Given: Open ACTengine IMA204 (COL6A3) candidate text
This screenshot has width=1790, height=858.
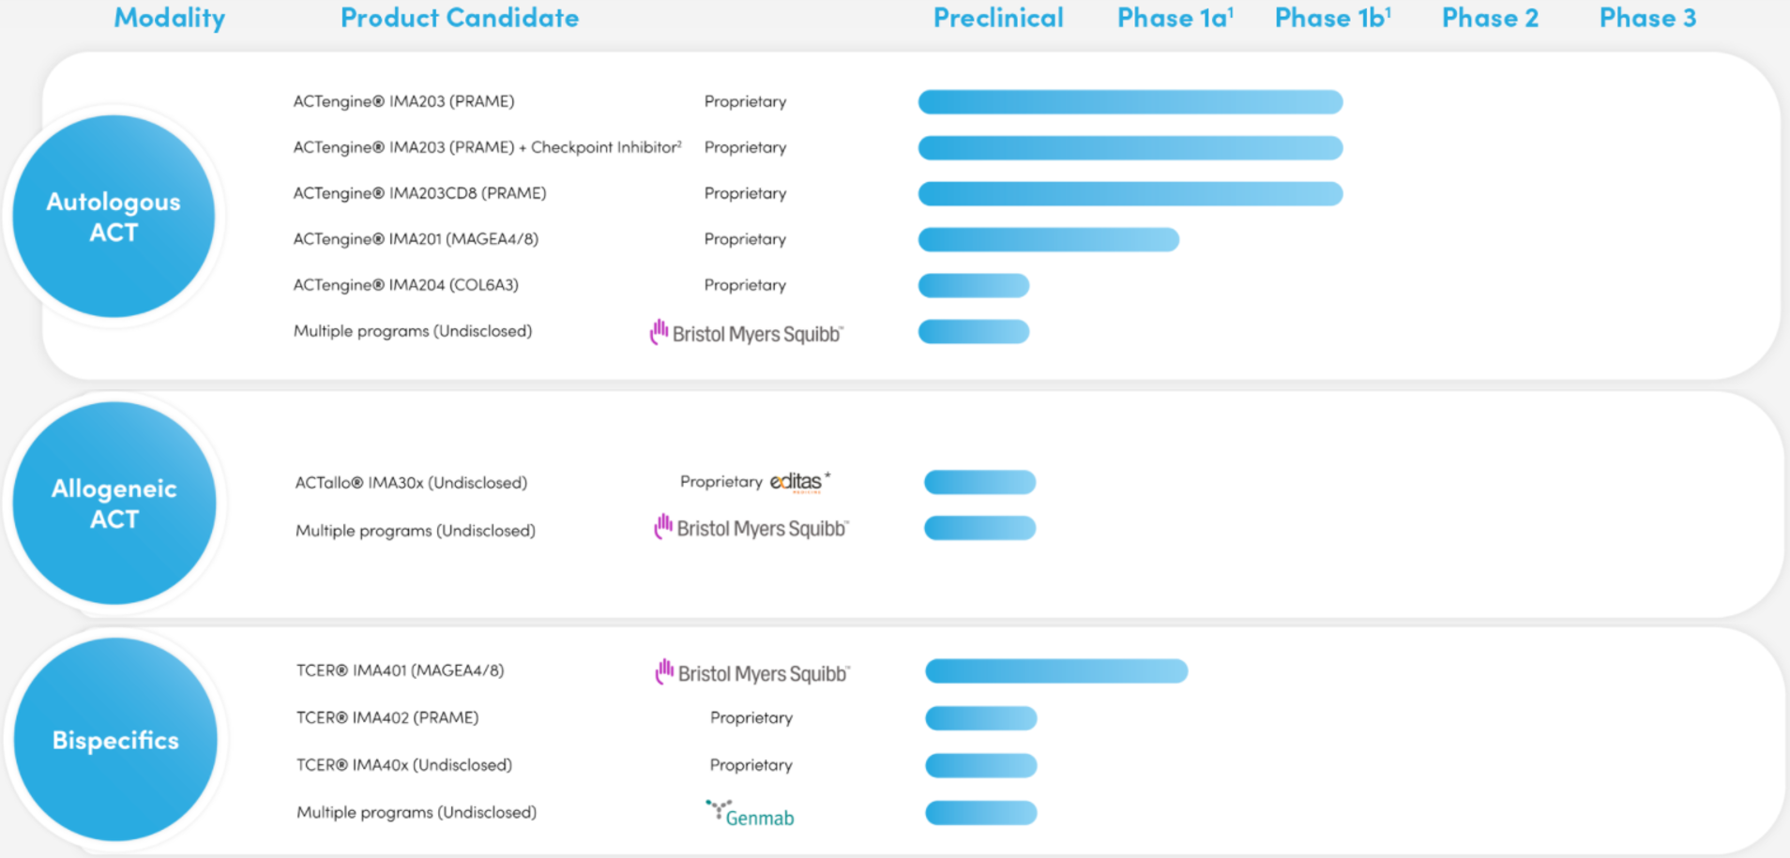Looking at the screenshot, I should click(405, 285).
